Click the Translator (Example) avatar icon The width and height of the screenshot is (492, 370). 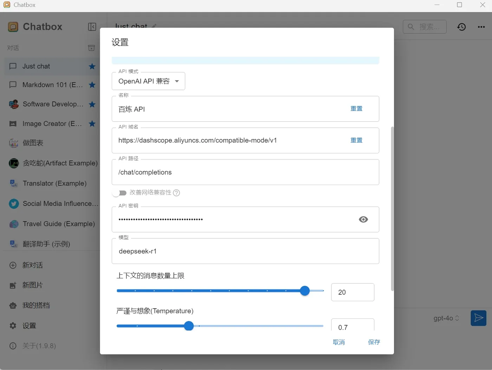click(x=14, y=183)
